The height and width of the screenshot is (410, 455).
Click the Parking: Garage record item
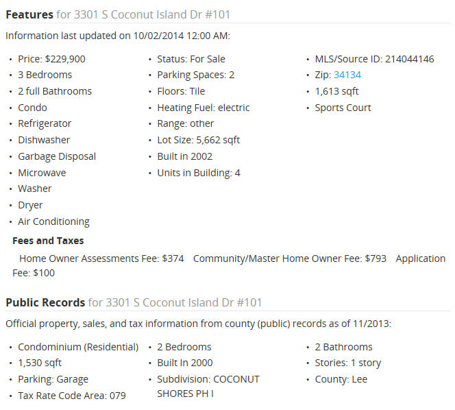(53, 379)
